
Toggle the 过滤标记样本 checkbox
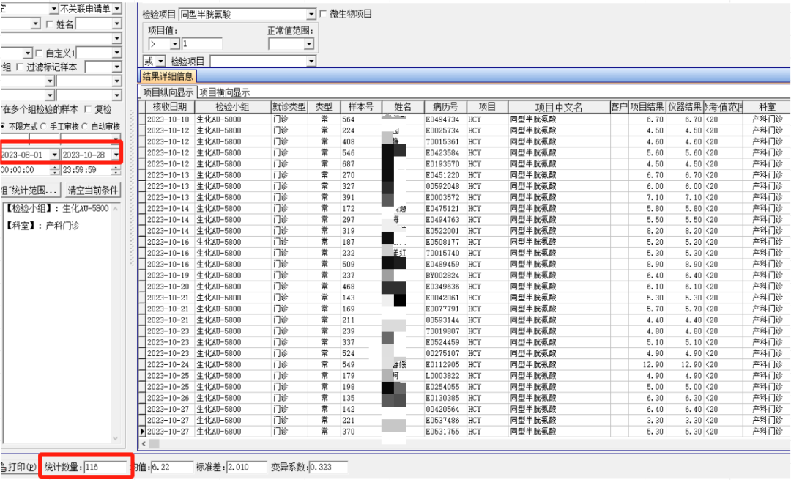coord(20,67)
